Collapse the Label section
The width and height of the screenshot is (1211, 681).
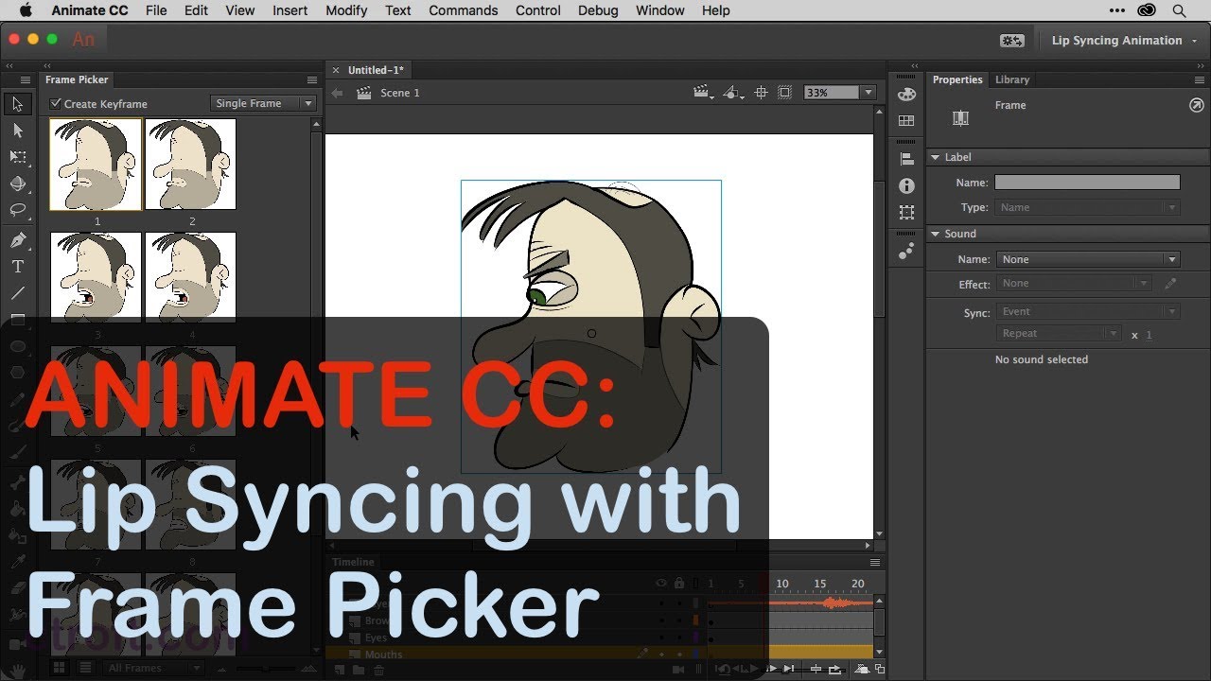click(936, 157)
